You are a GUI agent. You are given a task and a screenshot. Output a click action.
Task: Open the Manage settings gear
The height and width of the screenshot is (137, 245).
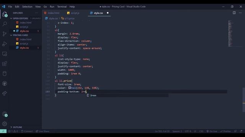pos(5,124)
